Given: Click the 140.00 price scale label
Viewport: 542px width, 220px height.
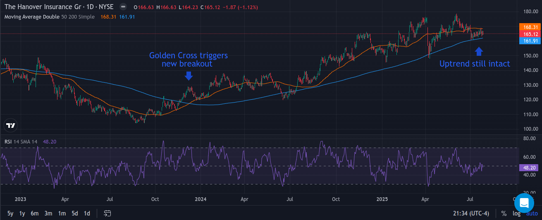Looking at the screenshot, I should (x=530, y=70).
